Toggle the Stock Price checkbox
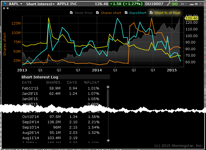The width and height of the screenshot is (206, 150). (x=71, y=13)
